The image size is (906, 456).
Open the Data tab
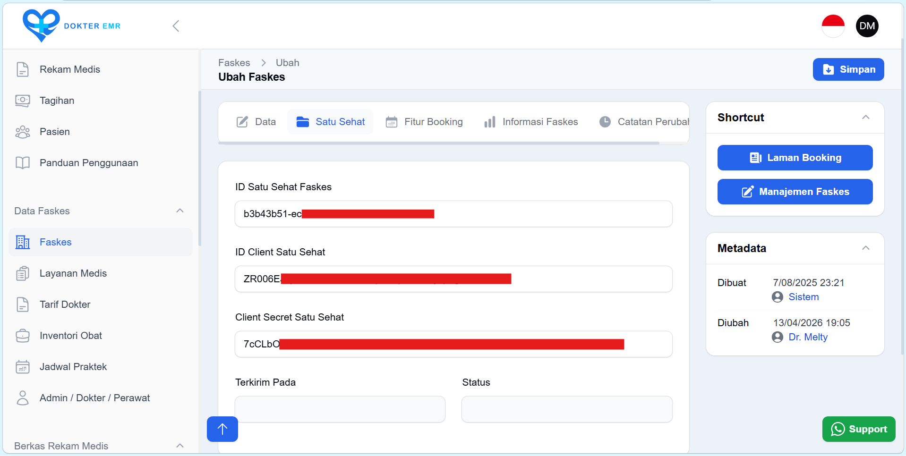(256, 122)
